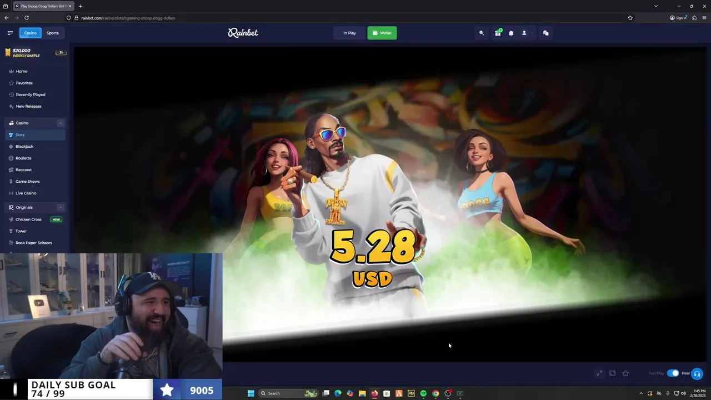This screenshot has height=400, width=711.
Task: Open Roulette games
Action: click(23, 158)
